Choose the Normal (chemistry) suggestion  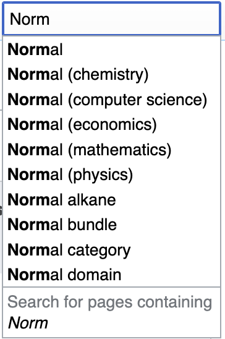pyautogui.click(x=112, y=75)
